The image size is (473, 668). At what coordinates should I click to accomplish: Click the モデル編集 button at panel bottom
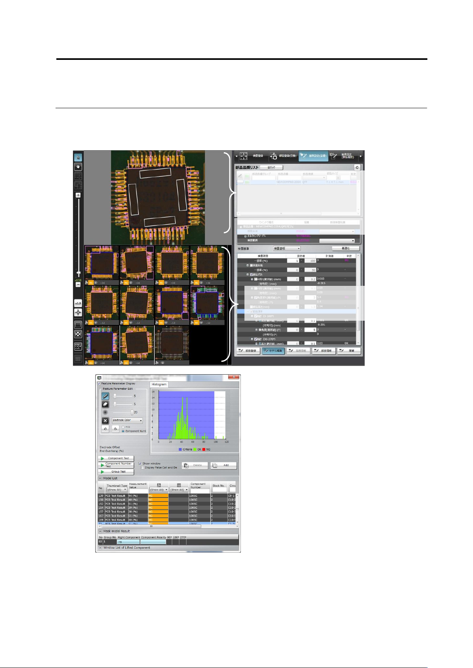point(273,351)
